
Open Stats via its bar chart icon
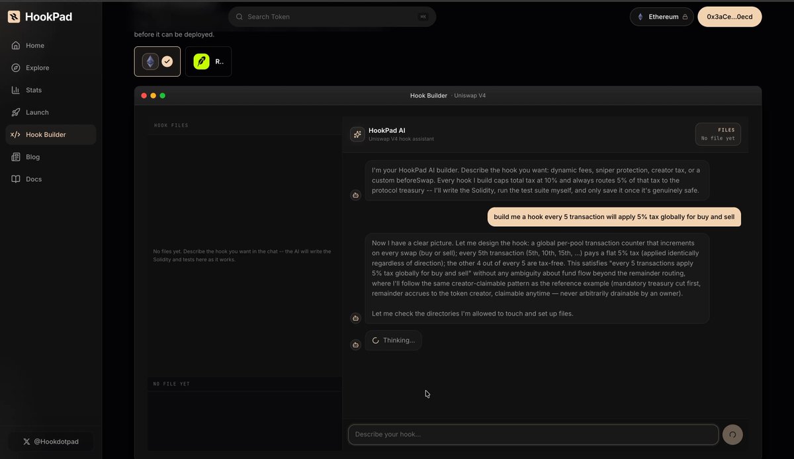coord(16,90)
